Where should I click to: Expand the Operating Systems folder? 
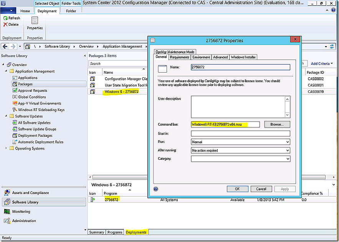[6, 149]
